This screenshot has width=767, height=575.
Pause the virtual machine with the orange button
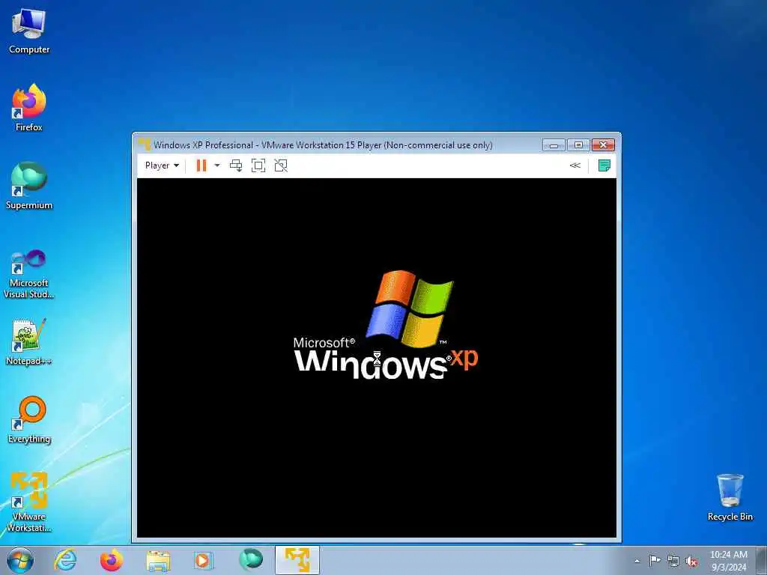coord(201,165)
